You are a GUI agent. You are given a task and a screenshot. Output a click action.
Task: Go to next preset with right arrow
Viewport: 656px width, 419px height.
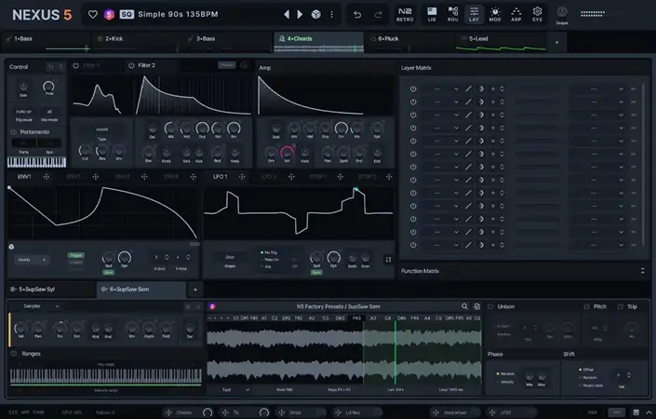(300, 15)
